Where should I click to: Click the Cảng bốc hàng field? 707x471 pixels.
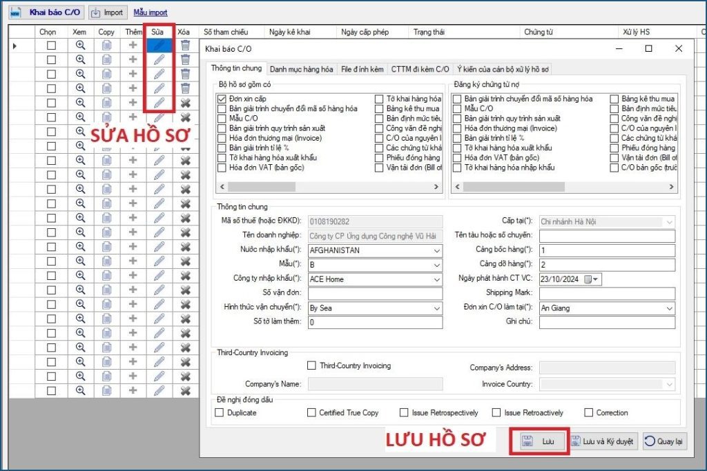[608, 250]
